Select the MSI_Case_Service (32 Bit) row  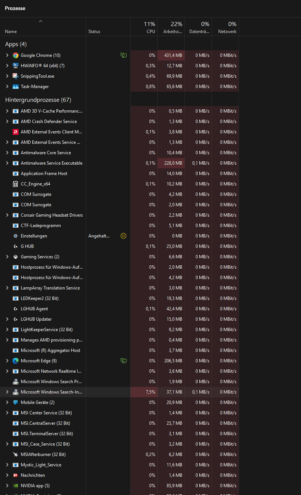point(120,444)
